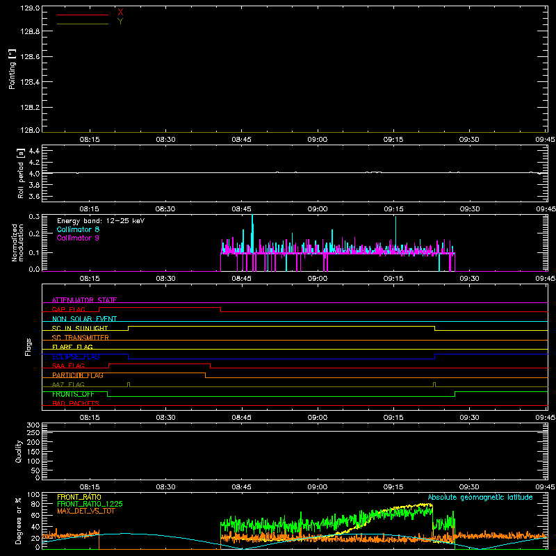556x556 pixels.
Task: Click the FRONTS_OFF flag label
Action: [73, 394]
